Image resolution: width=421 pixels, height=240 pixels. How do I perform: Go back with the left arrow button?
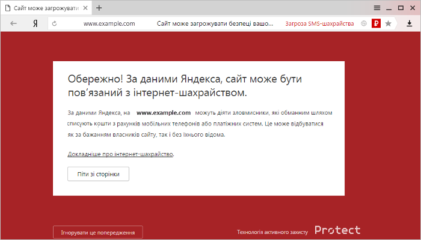[x=13, y=23]
